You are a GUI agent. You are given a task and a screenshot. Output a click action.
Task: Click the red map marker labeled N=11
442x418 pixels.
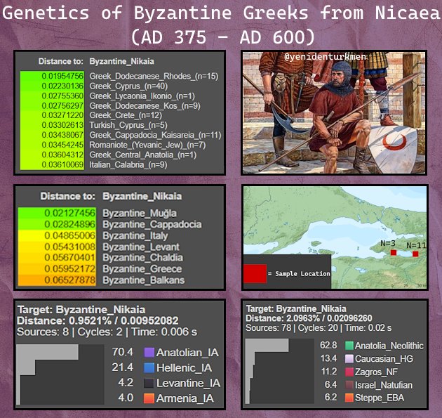[415, 254]
